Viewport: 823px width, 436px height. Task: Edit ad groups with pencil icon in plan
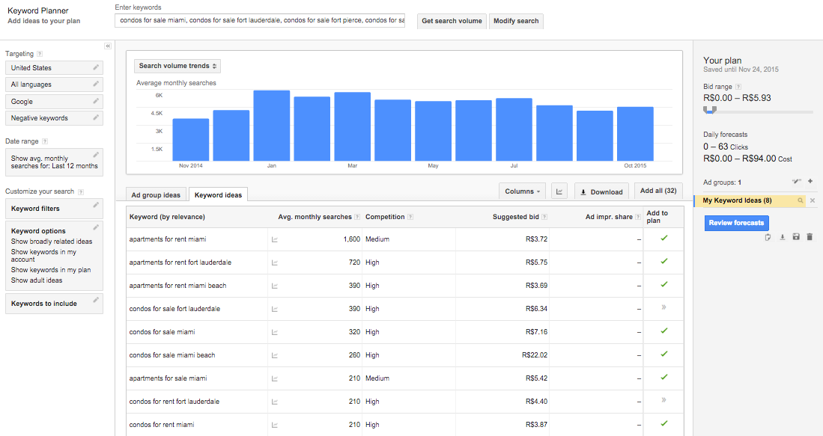[797, 182]
